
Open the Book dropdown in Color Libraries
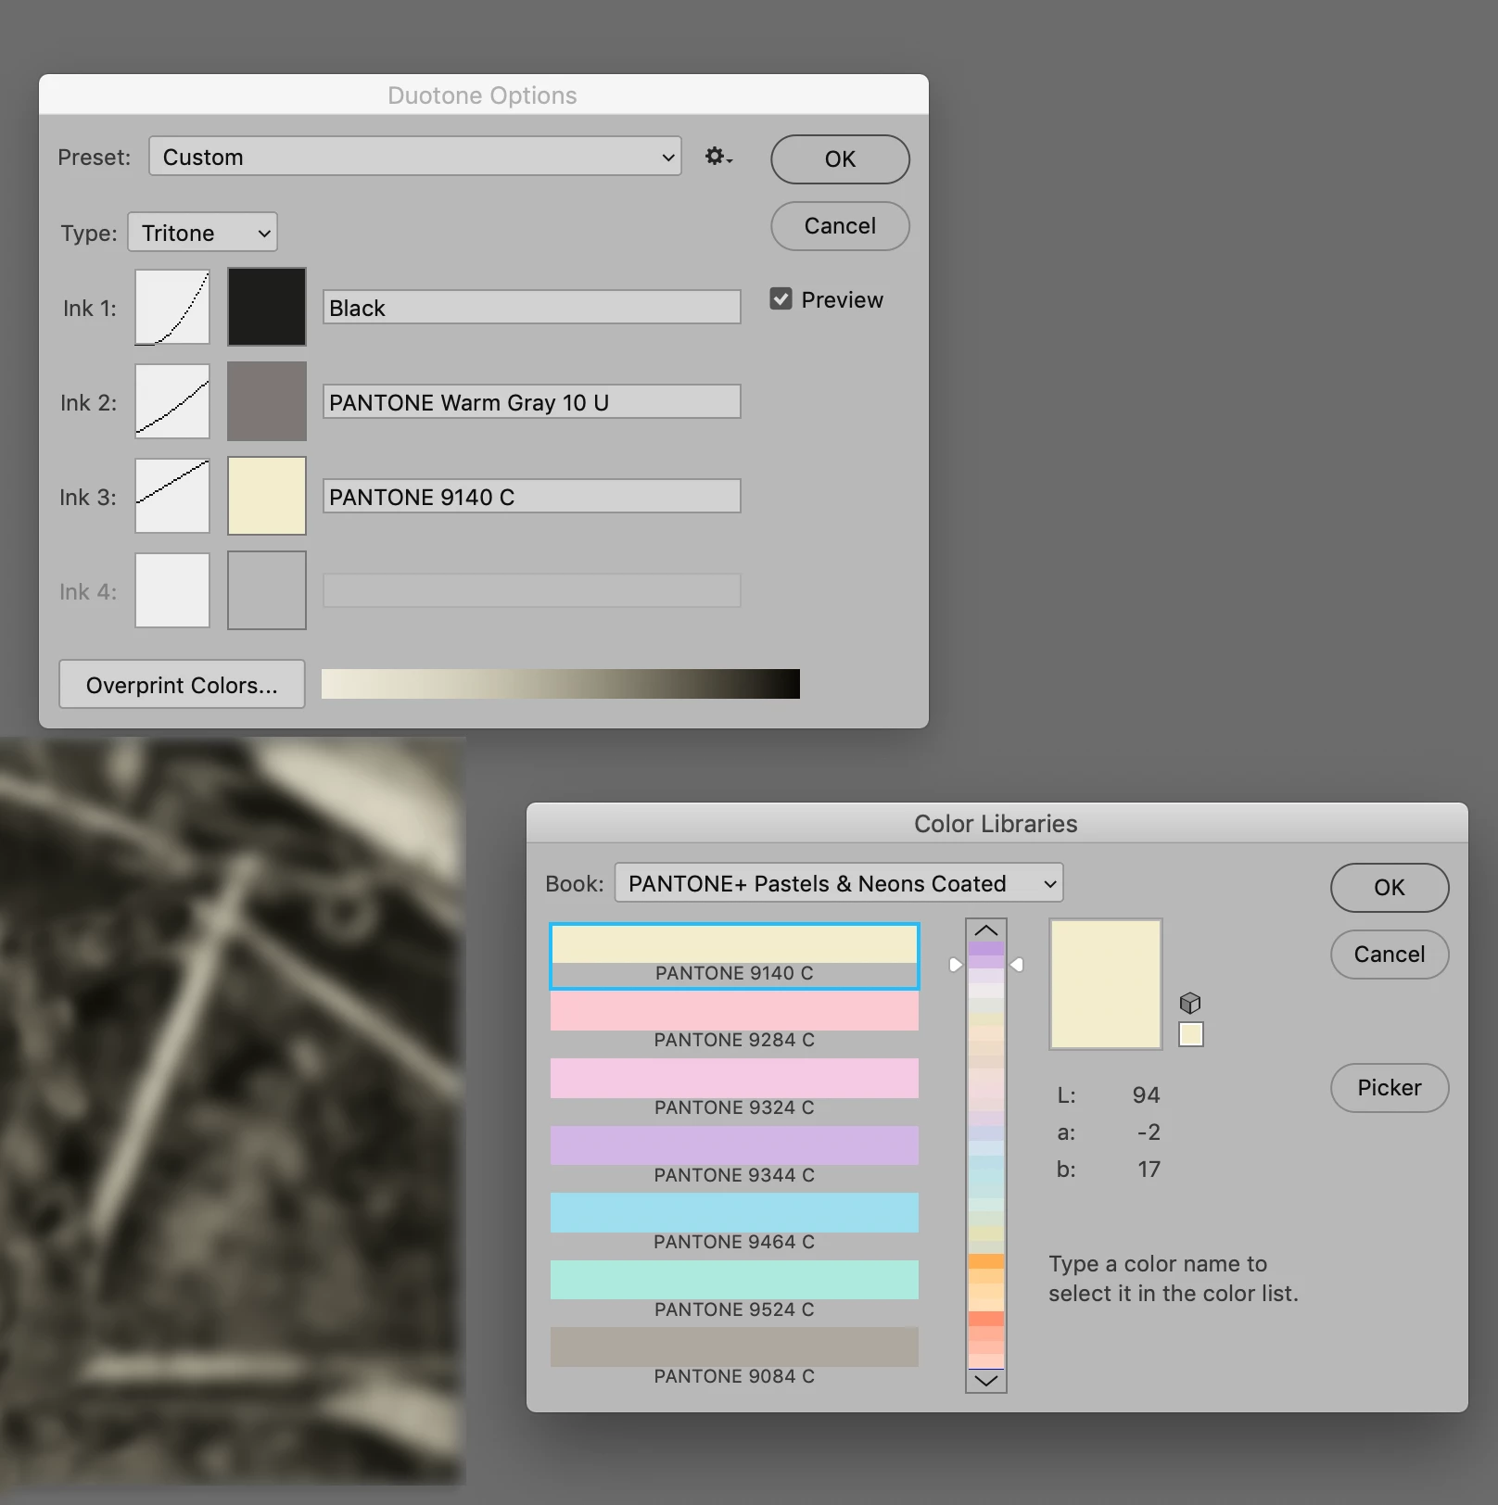[839, 883]
